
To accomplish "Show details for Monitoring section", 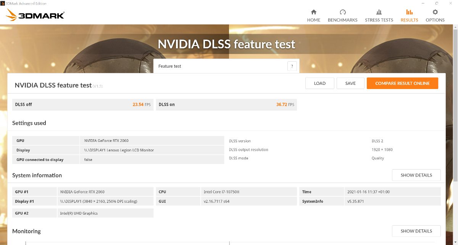I will (416, 231).
